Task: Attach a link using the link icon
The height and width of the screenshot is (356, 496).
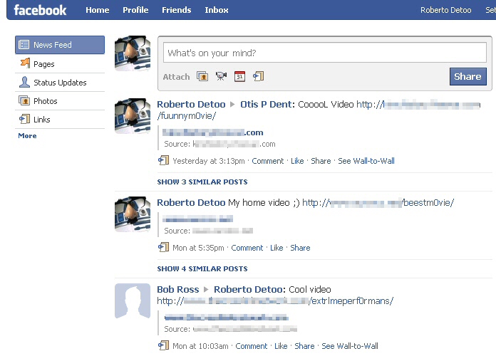Action: [x=259, y=76]
